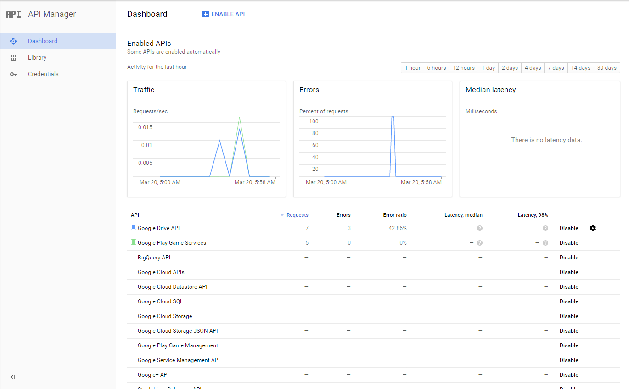Click the Library sidebar icon

click(x=13, y=58)
